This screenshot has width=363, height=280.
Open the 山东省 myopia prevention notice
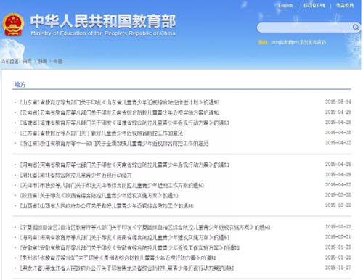[120, 102]
